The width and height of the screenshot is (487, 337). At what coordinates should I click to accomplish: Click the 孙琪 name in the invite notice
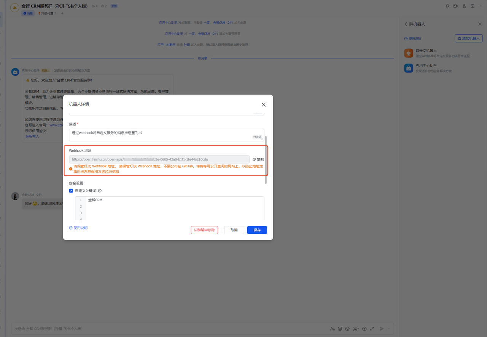tap(187, 45)
